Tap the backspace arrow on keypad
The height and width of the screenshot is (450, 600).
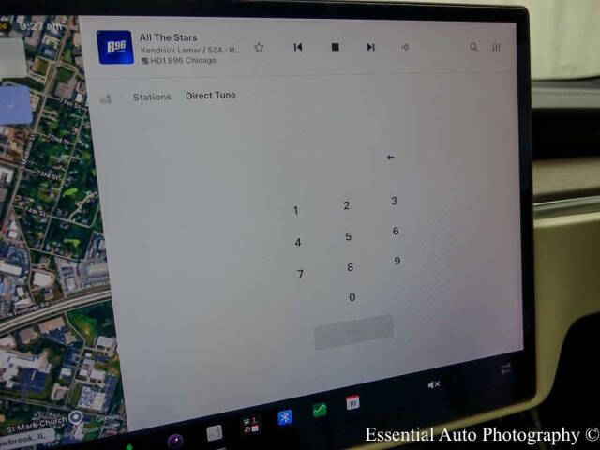point(390,157)
